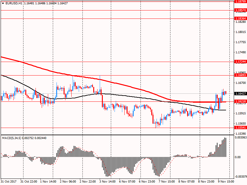Select the MACD zero level 0.00 label
This screenshot has width=247, height=185.
point(238,157)
